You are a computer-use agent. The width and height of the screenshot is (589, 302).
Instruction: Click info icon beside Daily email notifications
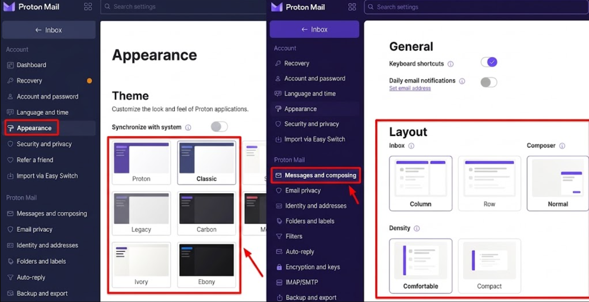(x=462, y=81)
